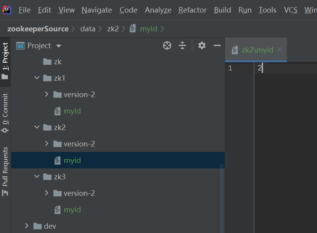Viewport: 317px width, 233px height.
Task: Open the Tools menu
Action: tap(267, 10)
